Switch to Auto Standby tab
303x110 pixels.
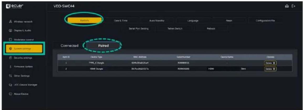coord(157,20)
